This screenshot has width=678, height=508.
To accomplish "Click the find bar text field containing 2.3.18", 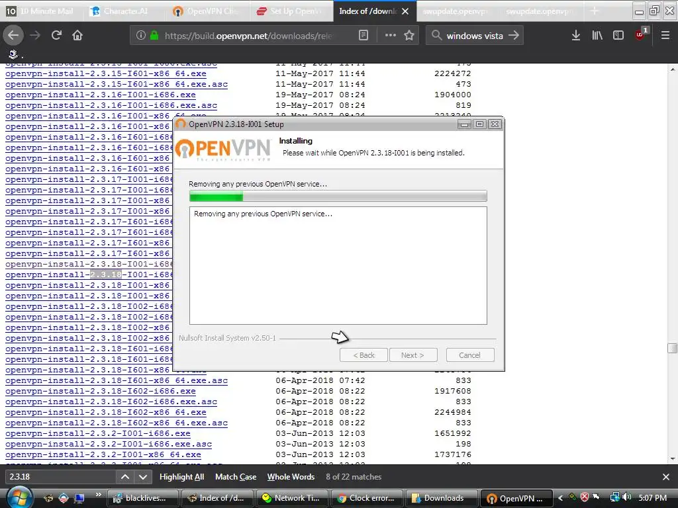I will (x=60, y=477).
